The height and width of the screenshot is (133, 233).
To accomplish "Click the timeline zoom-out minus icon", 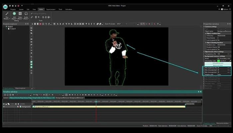I will [x=8, y=95].
